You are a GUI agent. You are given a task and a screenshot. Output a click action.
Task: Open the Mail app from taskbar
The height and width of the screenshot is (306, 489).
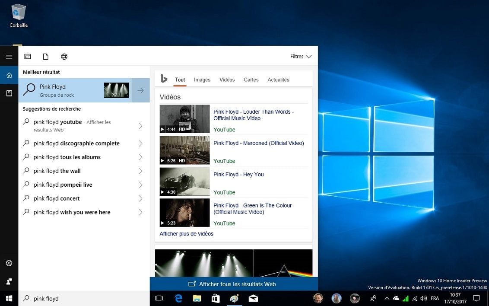click(x=253, y=299)
